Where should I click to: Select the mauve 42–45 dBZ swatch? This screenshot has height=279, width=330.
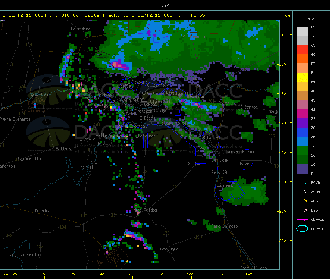pos(302,105)
